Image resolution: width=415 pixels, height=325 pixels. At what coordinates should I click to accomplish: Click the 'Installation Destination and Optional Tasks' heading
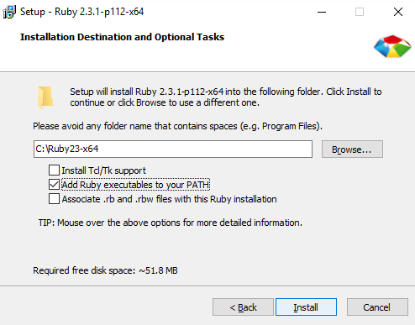tap(122, 37)
